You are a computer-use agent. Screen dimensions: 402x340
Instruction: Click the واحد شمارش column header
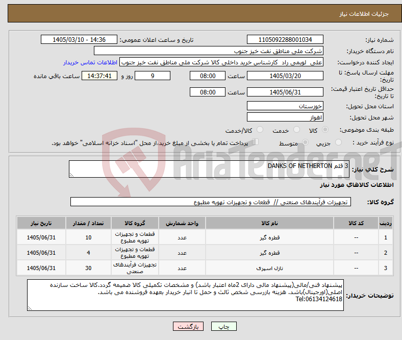click(x=182, y=223)
